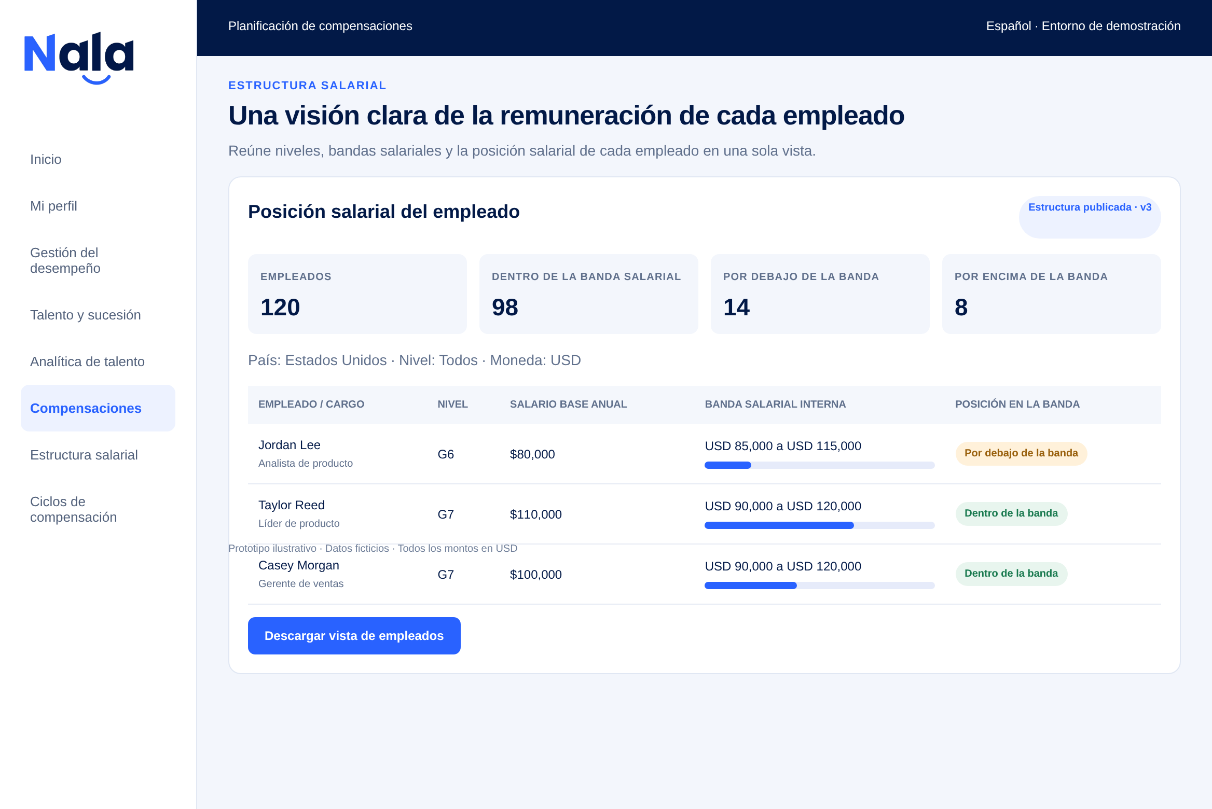Click the Banda salarial interna header
The width and height of the screenshot is (1212, 809).
775,404
